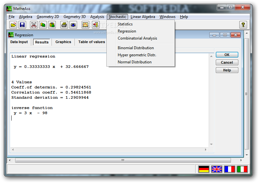
Task: Switch to the Graphics tab
Action: [63, 42]
